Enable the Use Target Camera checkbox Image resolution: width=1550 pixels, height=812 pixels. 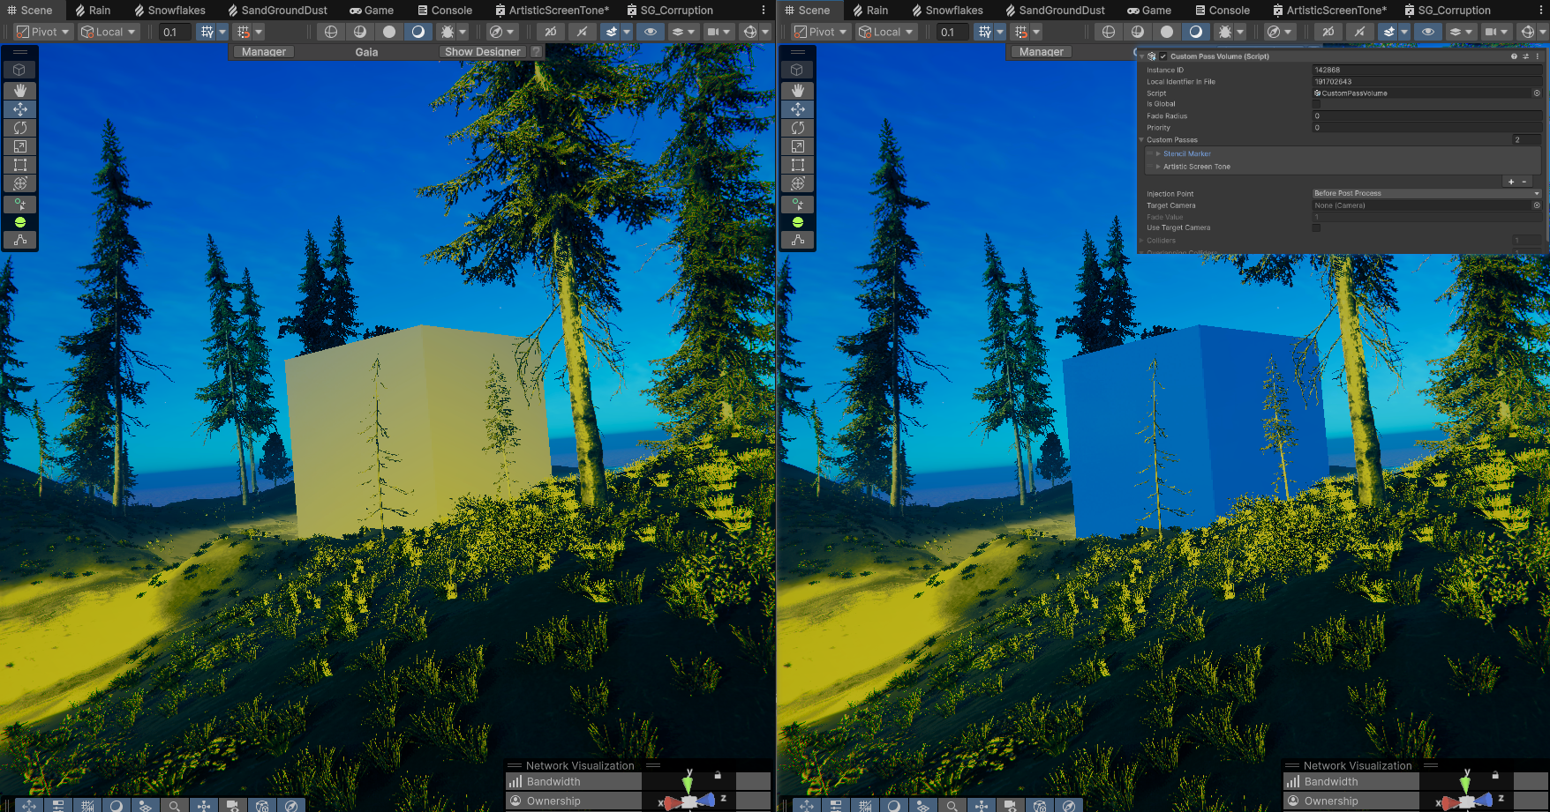(1317, 227)
